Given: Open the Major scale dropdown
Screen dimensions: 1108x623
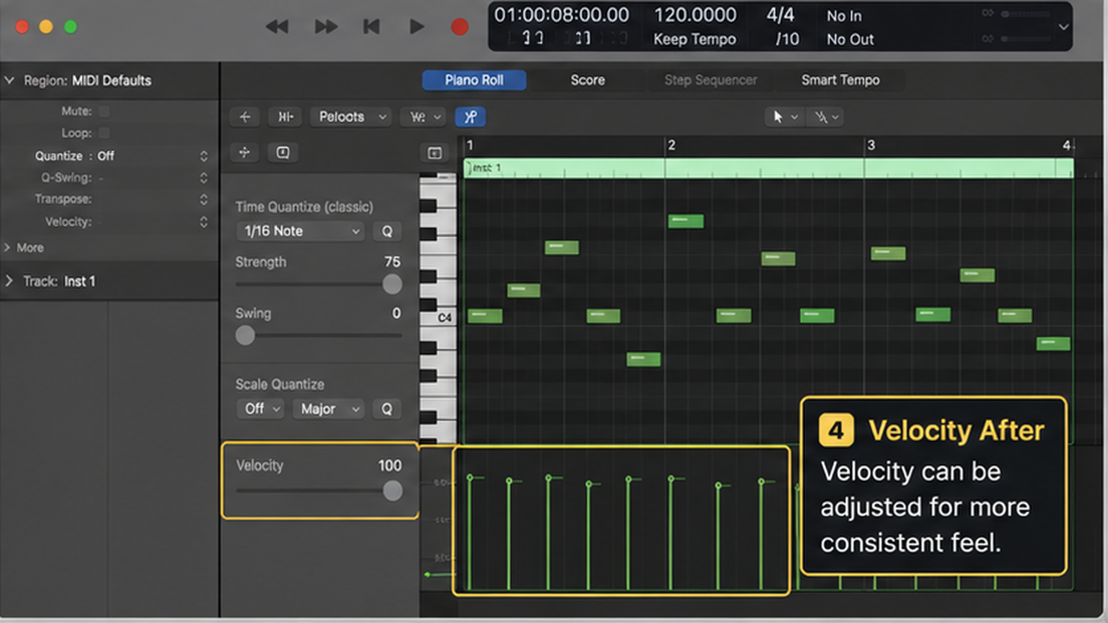Looking at the screenshot, I should click(328, 408).
